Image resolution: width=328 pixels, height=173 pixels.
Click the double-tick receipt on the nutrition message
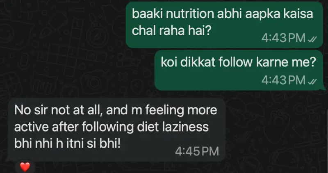[x=312, y=39]
